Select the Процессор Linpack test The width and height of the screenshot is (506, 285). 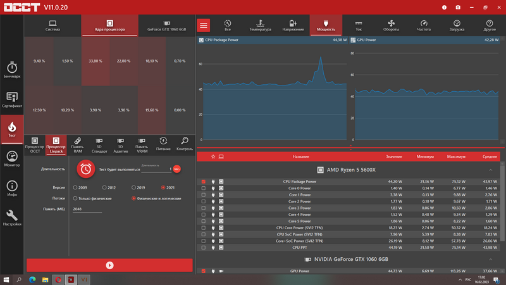pyautogui.click(x=56, y=145)
